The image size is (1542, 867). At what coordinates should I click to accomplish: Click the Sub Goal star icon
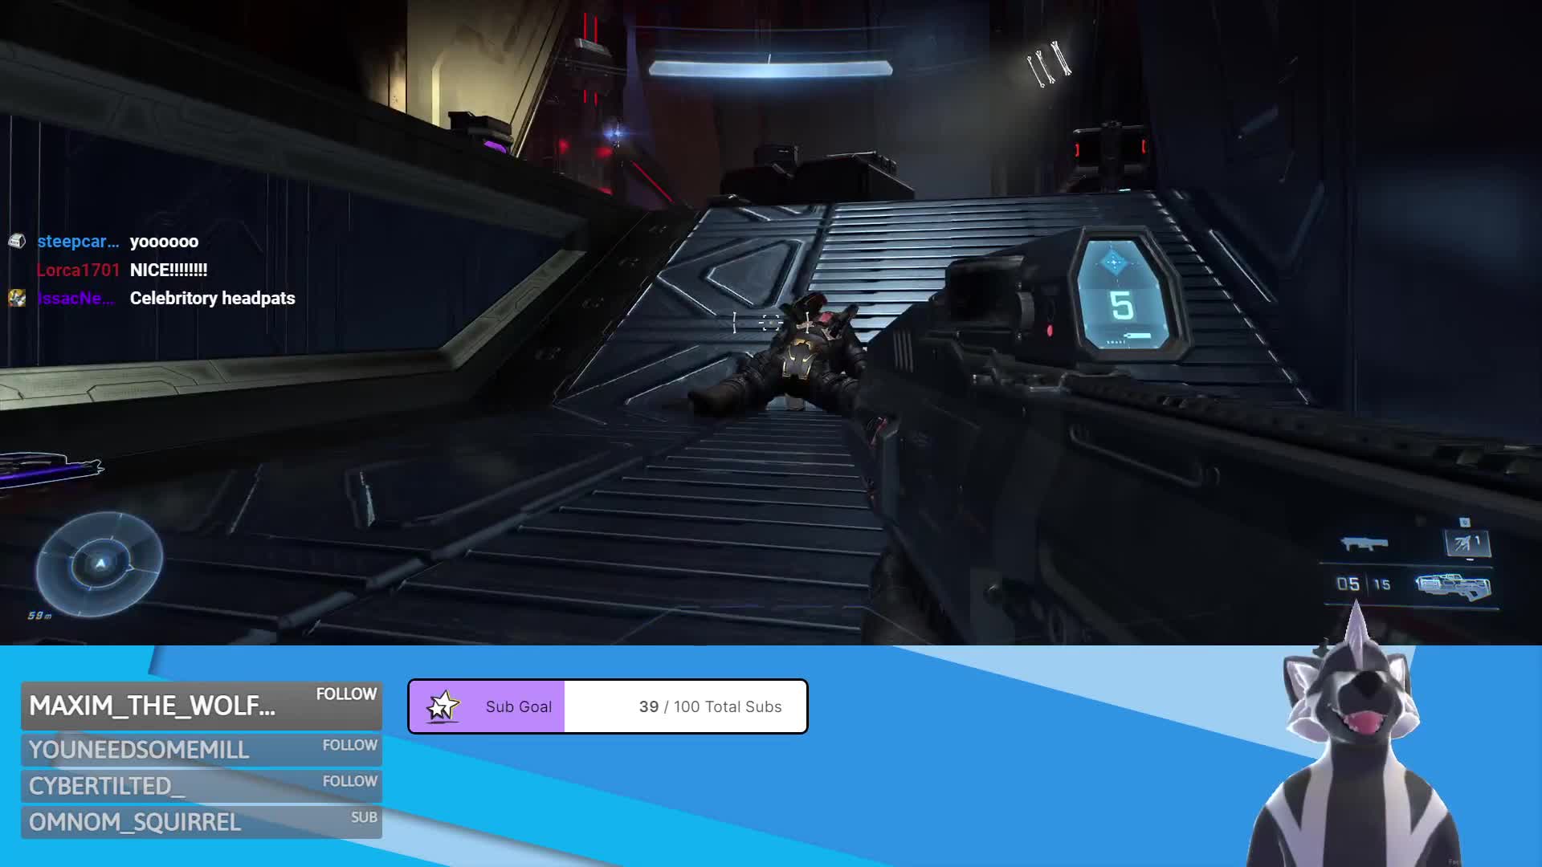442,706
